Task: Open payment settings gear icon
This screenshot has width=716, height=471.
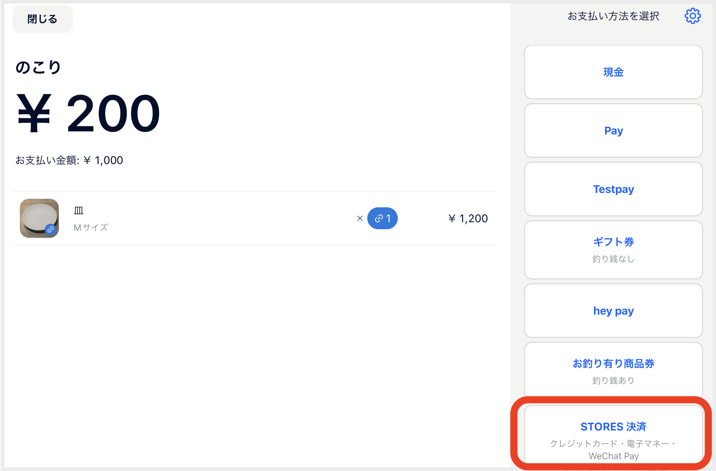Action: tap(693, 16)
